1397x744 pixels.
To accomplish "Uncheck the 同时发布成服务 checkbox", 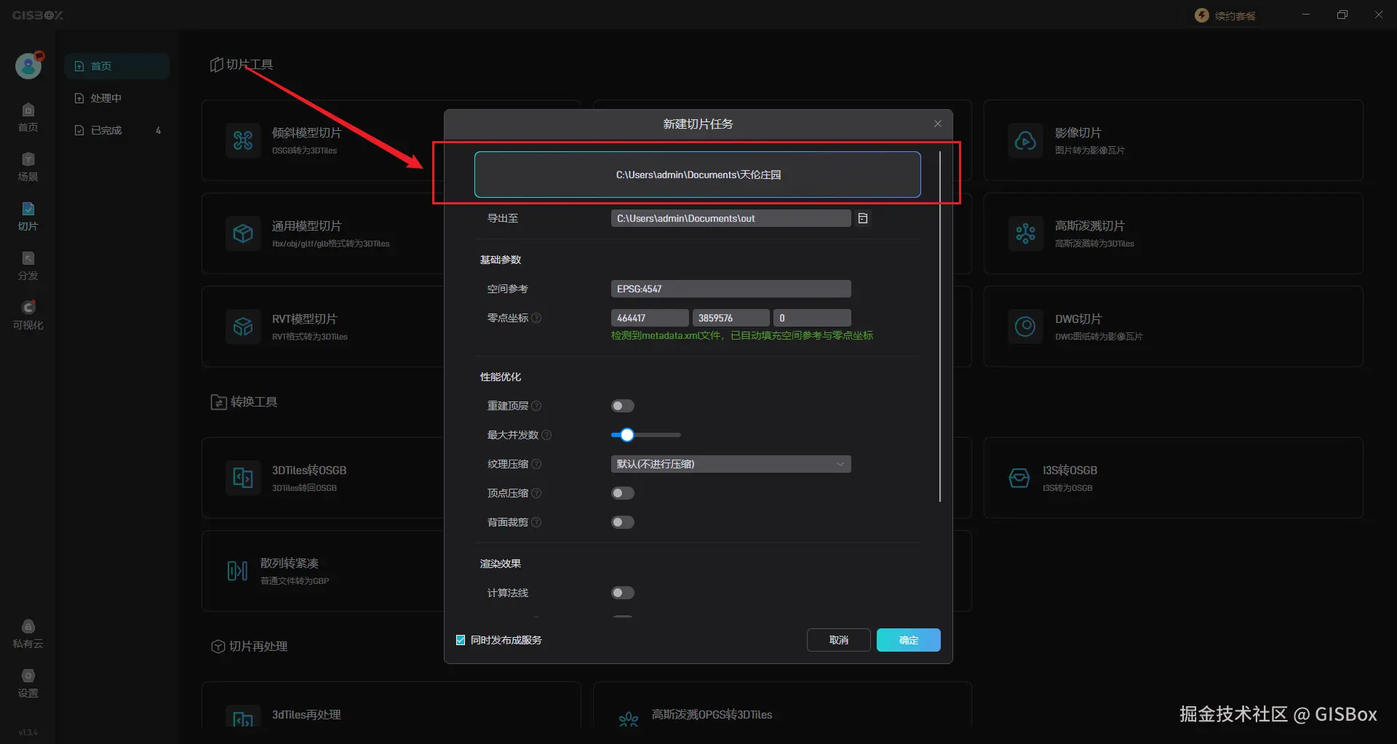I will [x=461, y=640].
